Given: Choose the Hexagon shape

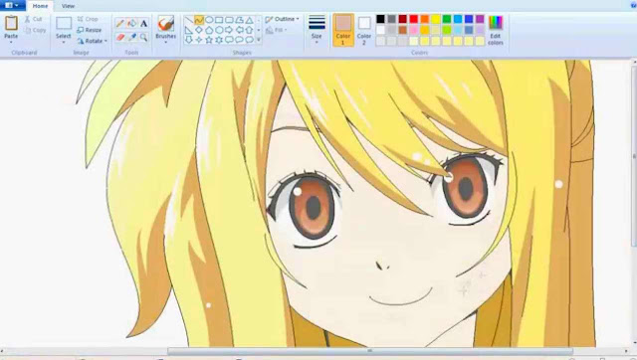Looking at the screenshot, I should click(x=219, y=30).
